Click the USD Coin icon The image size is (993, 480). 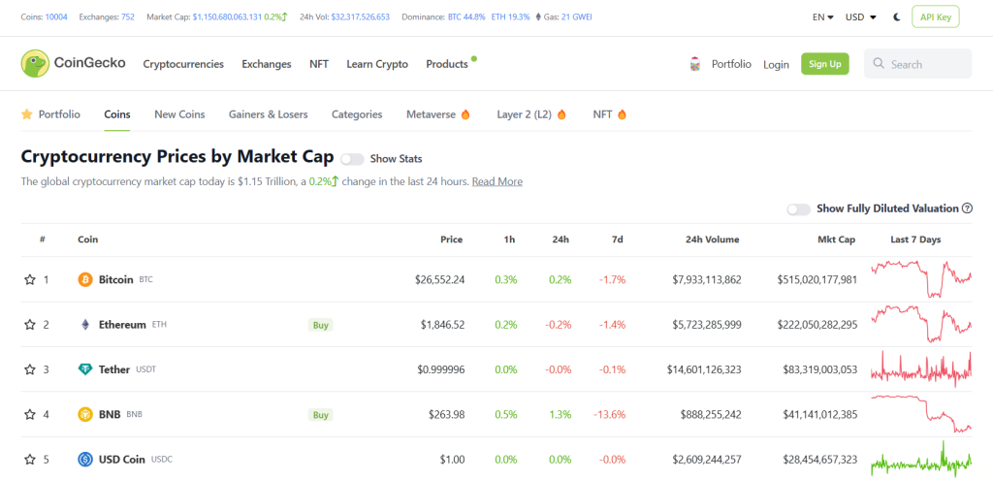coord(85,460)
